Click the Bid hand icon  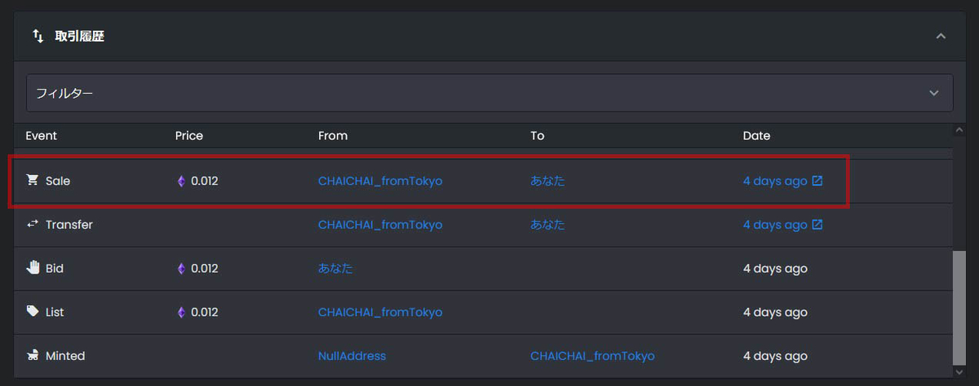click(x=33, y=268)
